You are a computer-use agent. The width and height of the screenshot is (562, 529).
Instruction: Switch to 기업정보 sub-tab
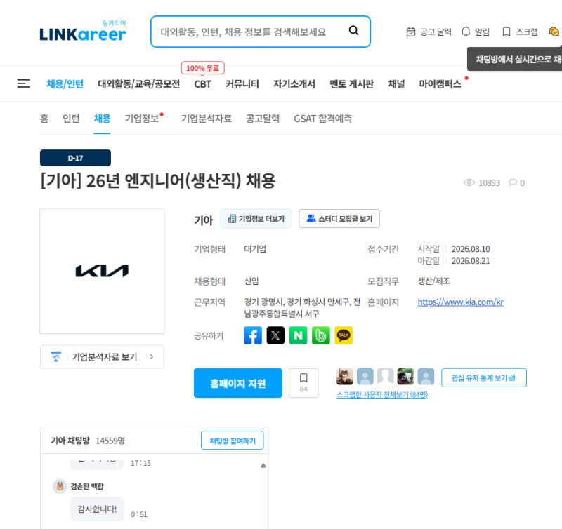(142, 119)
